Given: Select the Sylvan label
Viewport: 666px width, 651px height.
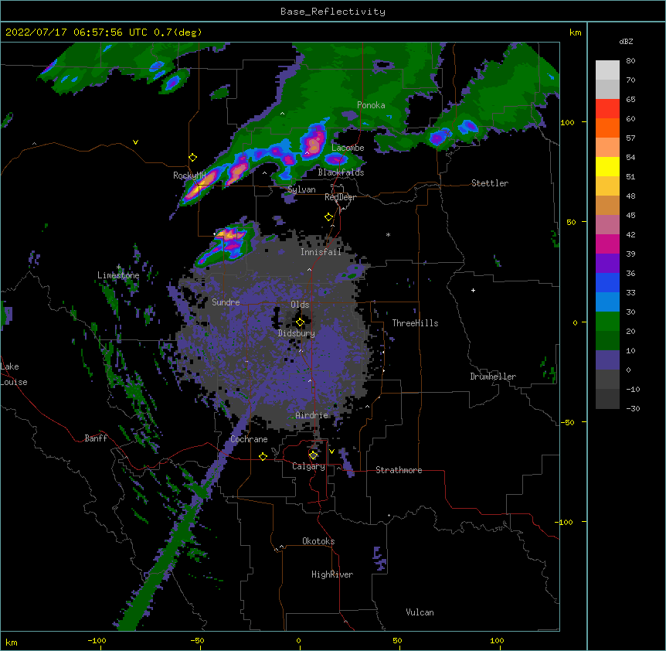Looking at the screenshot, I should [301, 189].
